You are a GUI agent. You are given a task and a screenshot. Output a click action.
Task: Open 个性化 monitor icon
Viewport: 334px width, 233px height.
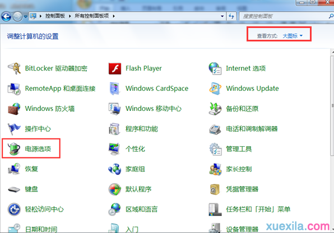tap(114, 148)
